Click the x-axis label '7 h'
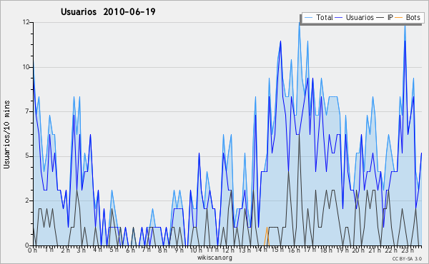 click(146, 250)
